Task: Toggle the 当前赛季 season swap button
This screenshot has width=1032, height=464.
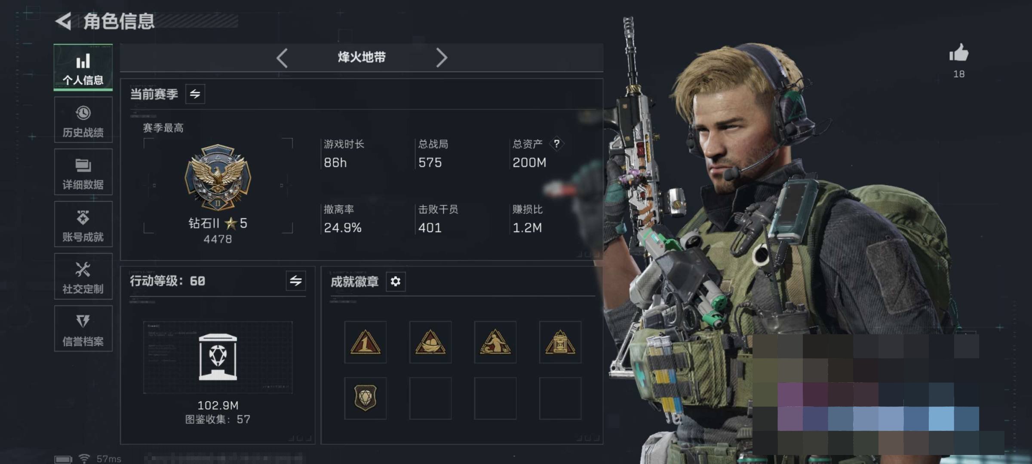Action: (x=195, y=94)
